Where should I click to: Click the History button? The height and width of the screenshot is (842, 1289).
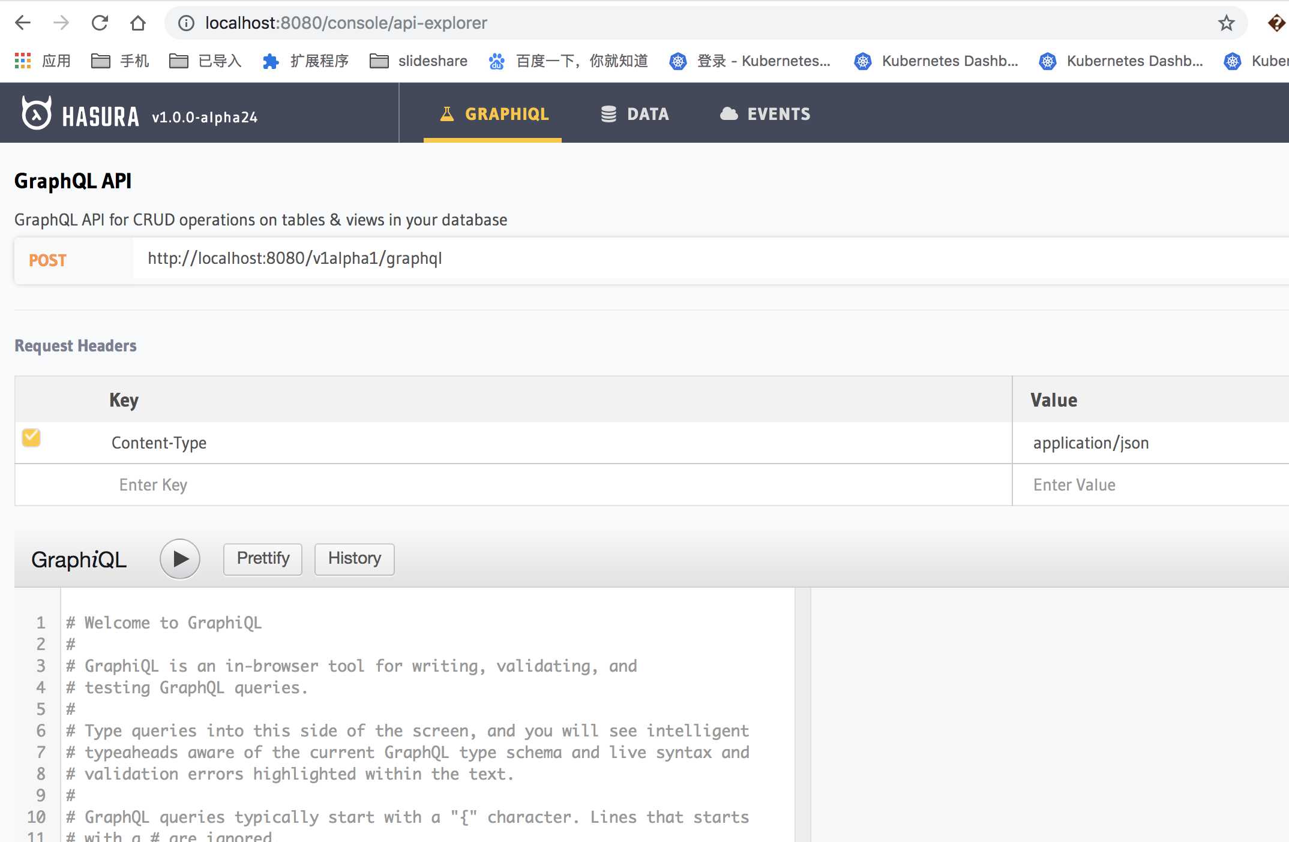[x=355, y=558]
